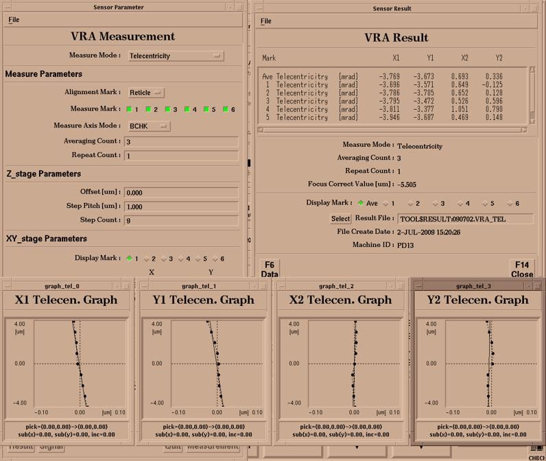Toggle Measure Mark 1 checkbox

pyautogui.click(x=129, y=109)
